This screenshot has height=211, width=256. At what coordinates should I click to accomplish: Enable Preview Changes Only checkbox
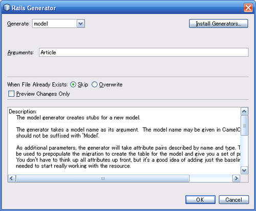click(11, 94)
